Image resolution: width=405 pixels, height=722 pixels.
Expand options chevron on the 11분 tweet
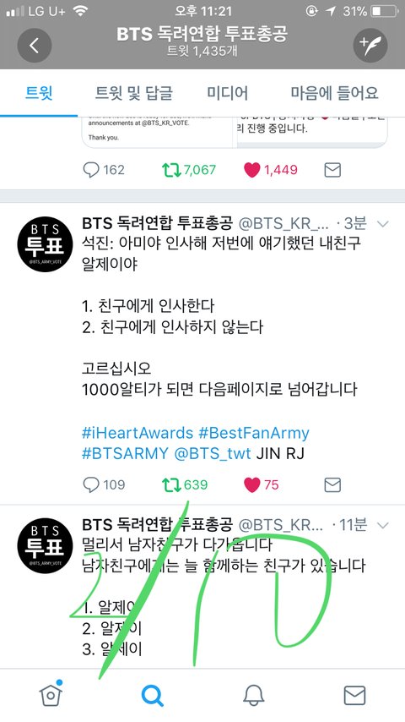382,525
